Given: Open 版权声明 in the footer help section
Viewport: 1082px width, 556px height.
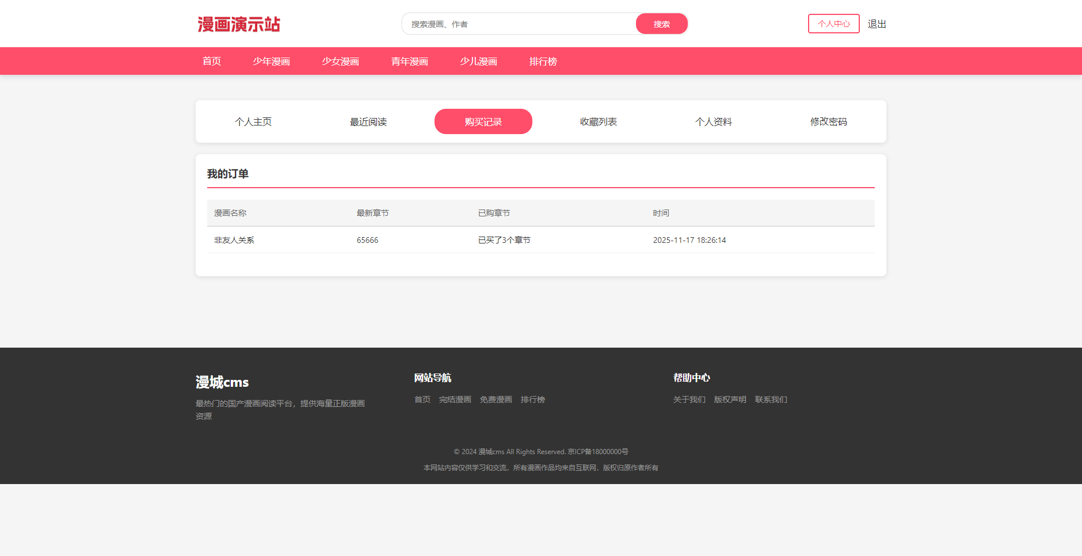Looking at the screenshot, I should pyautogui.click(x=730, y=399).
